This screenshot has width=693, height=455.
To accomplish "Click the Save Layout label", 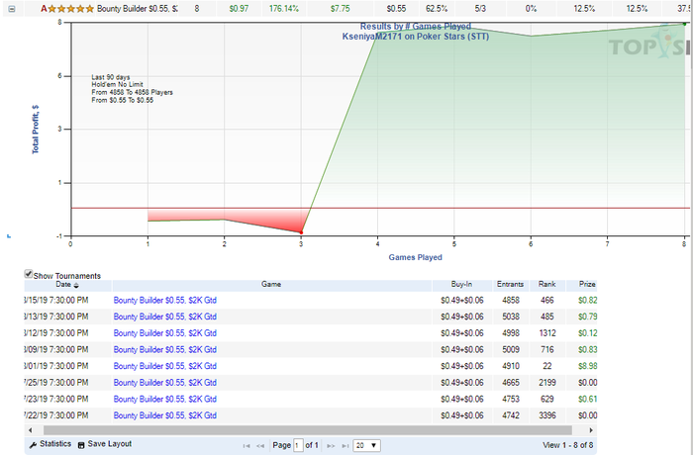I will [110, 444].
